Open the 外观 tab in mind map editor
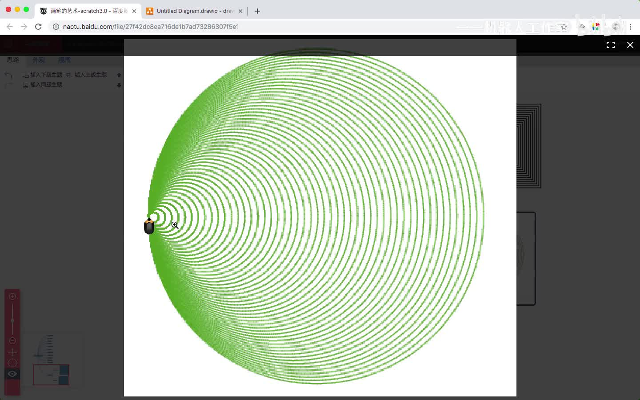This screenshot has height=400, width=640. click(x=39, y=60)
